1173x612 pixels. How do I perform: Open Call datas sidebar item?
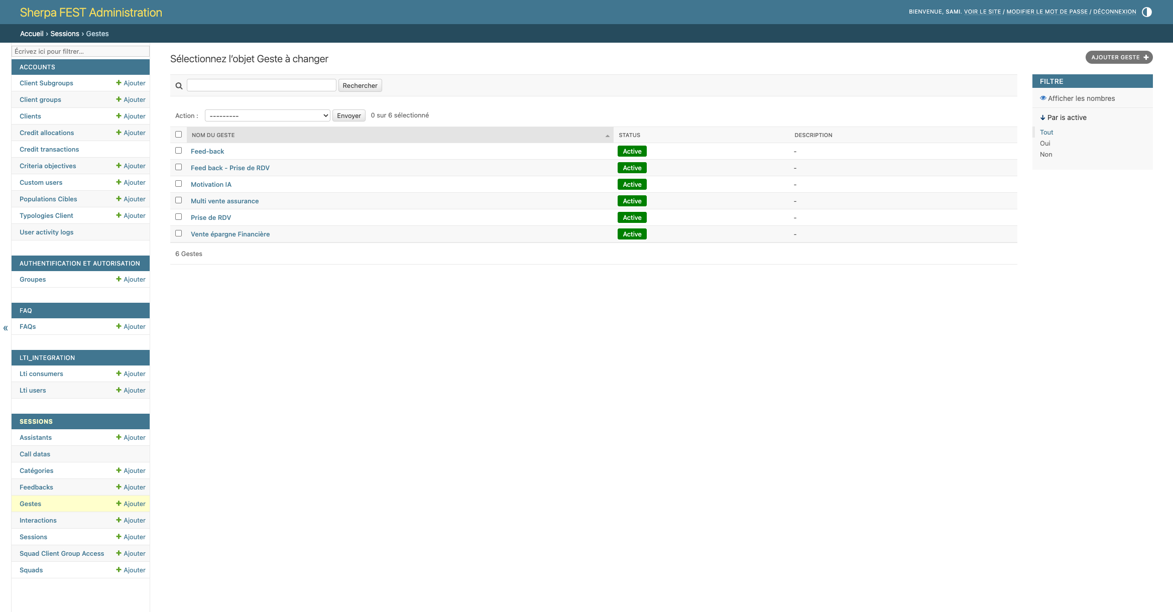(x=35, y=454)
